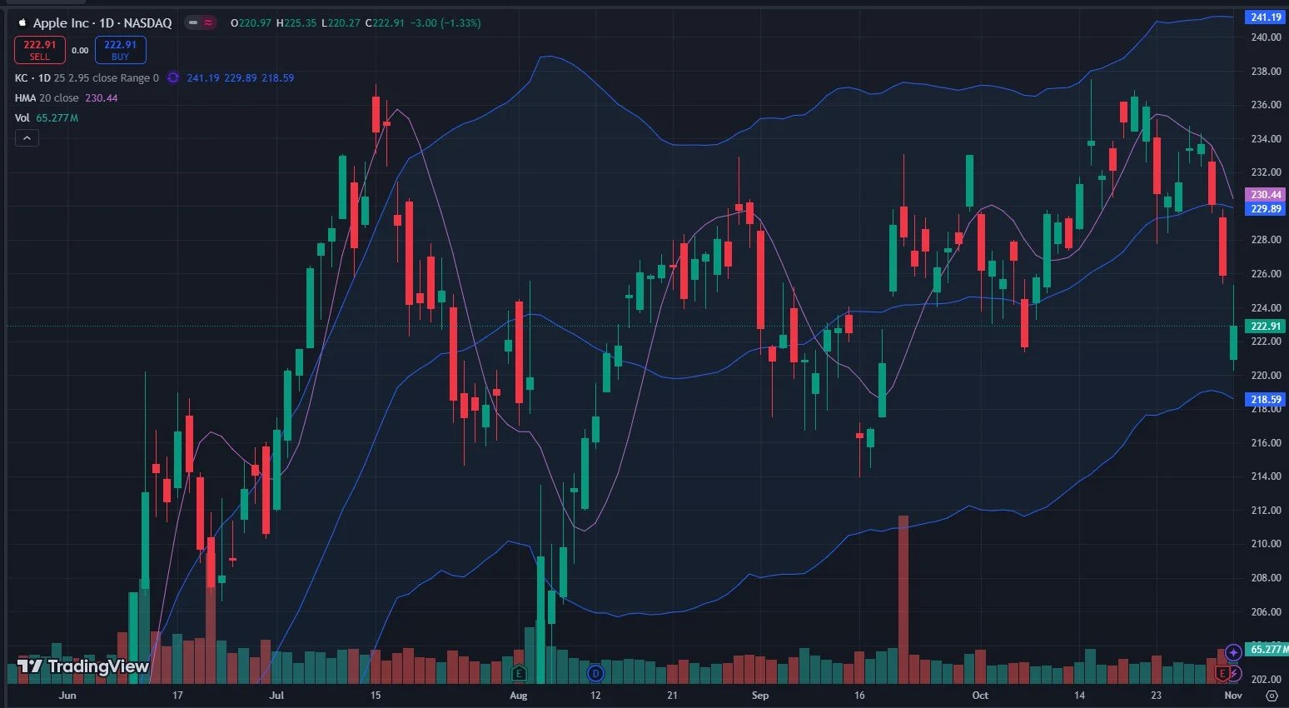Click the Sep label on time axis
The image size is (1289, 708).
(759, 695)
